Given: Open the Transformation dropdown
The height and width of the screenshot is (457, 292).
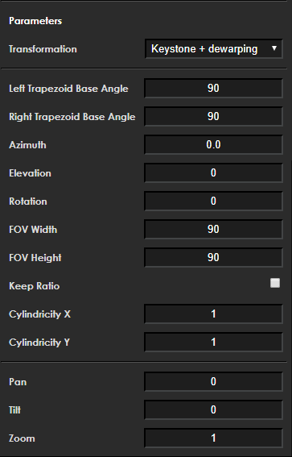Looking at the screenshot, I should [x=213, y=48].
